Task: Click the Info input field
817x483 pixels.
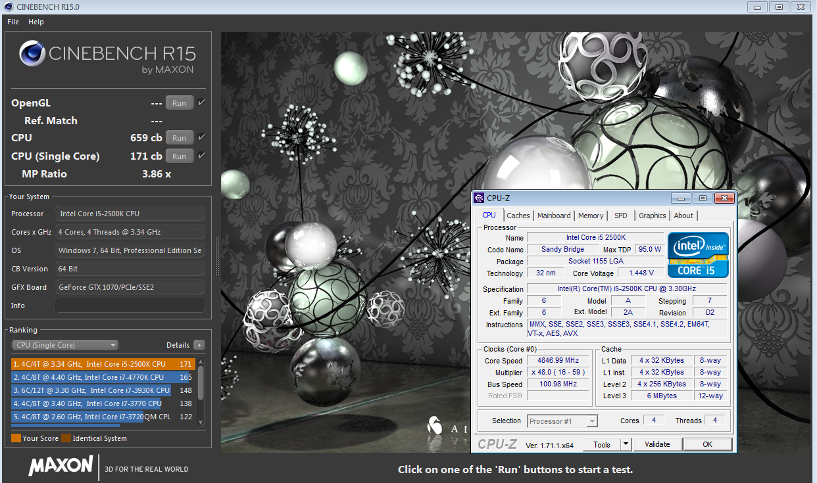Action: (x=130, y=306)
